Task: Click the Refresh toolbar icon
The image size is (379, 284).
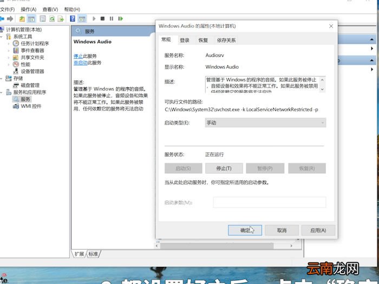Action: point(52,18)
